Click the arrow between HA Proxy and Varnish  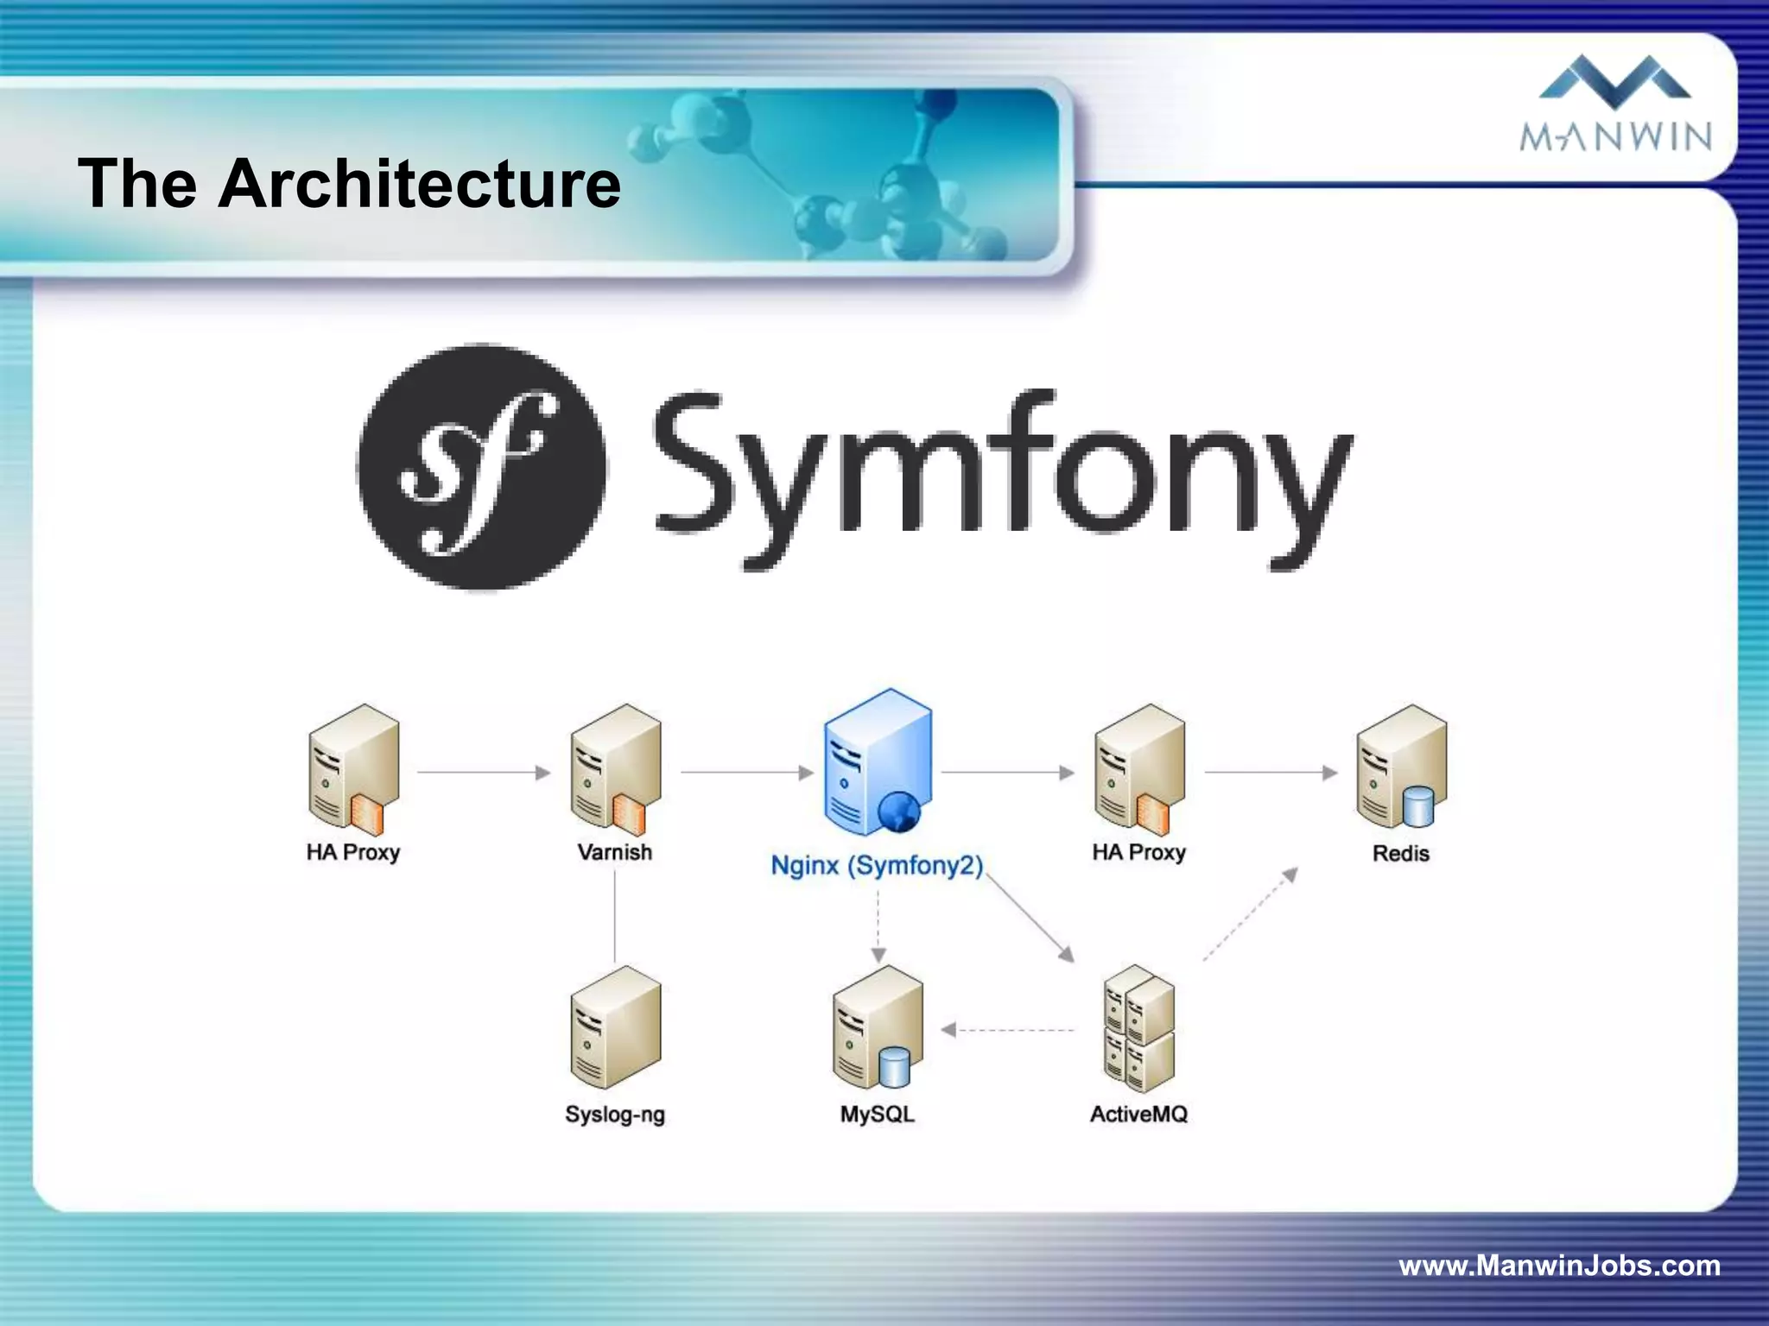pyautogui.click(x=484, y=772)
